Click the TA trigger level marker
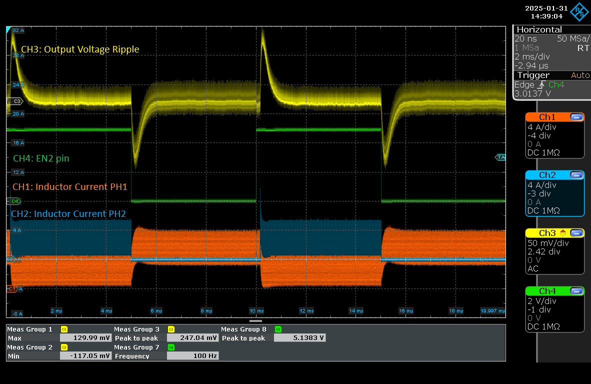The width and height of the screenshot is (591, 384). click(x=500, y=157)
